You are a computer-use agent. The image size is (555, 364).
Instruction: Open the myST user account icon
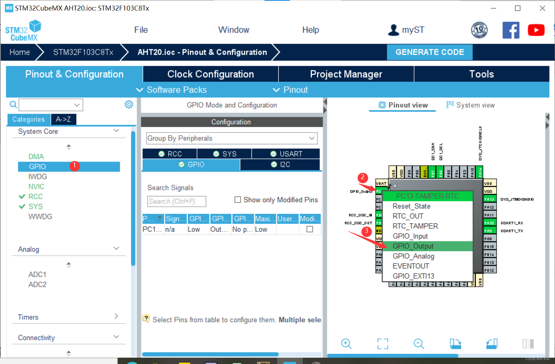(393, 30)
